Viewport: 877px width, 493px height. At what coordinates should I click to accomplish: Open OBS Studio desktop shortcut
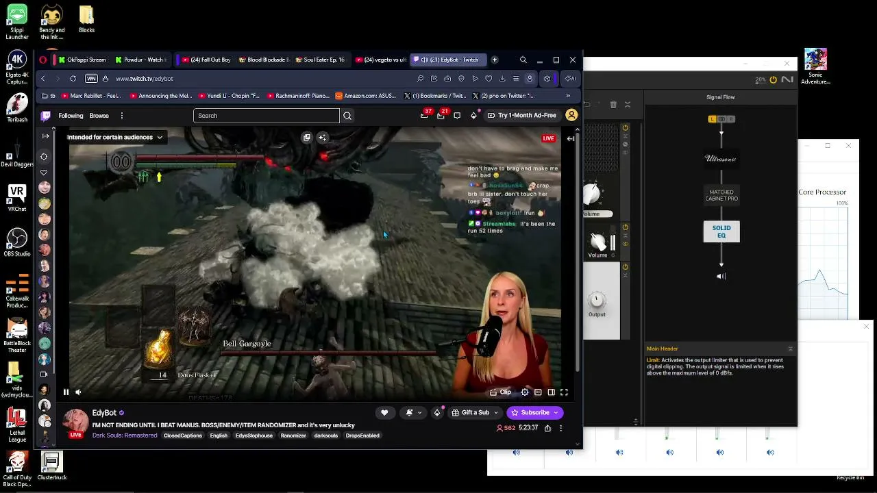[17, 244]
